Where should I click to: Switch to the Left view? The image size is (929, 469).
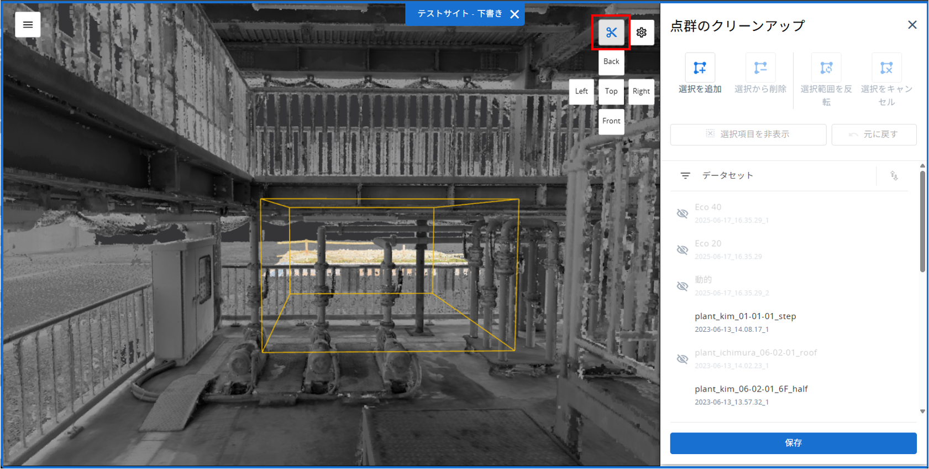[x=581, y=91]
